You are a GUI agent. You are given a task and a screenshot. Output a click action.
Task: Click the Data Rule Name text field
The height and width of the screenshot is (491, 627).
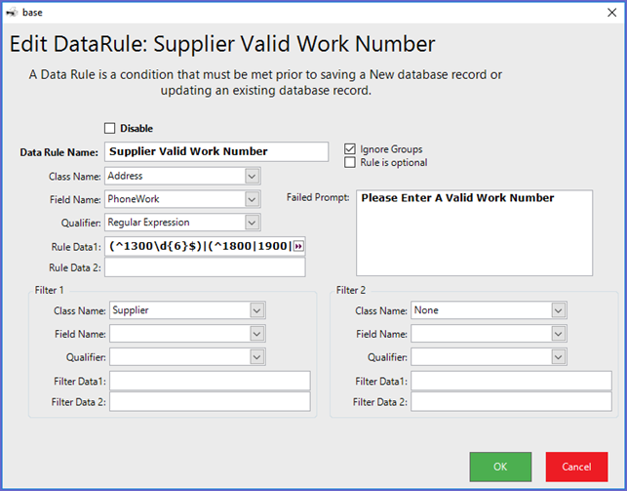coord(216,151)
